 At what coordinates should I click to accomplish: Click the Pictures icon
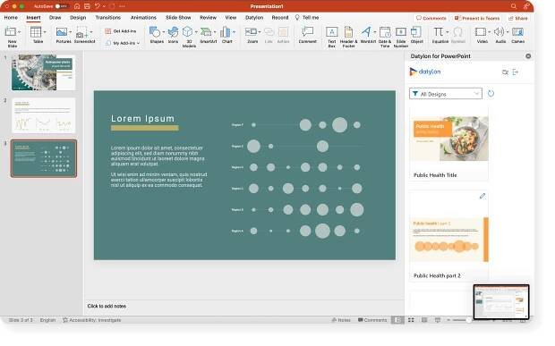(62, 32)
